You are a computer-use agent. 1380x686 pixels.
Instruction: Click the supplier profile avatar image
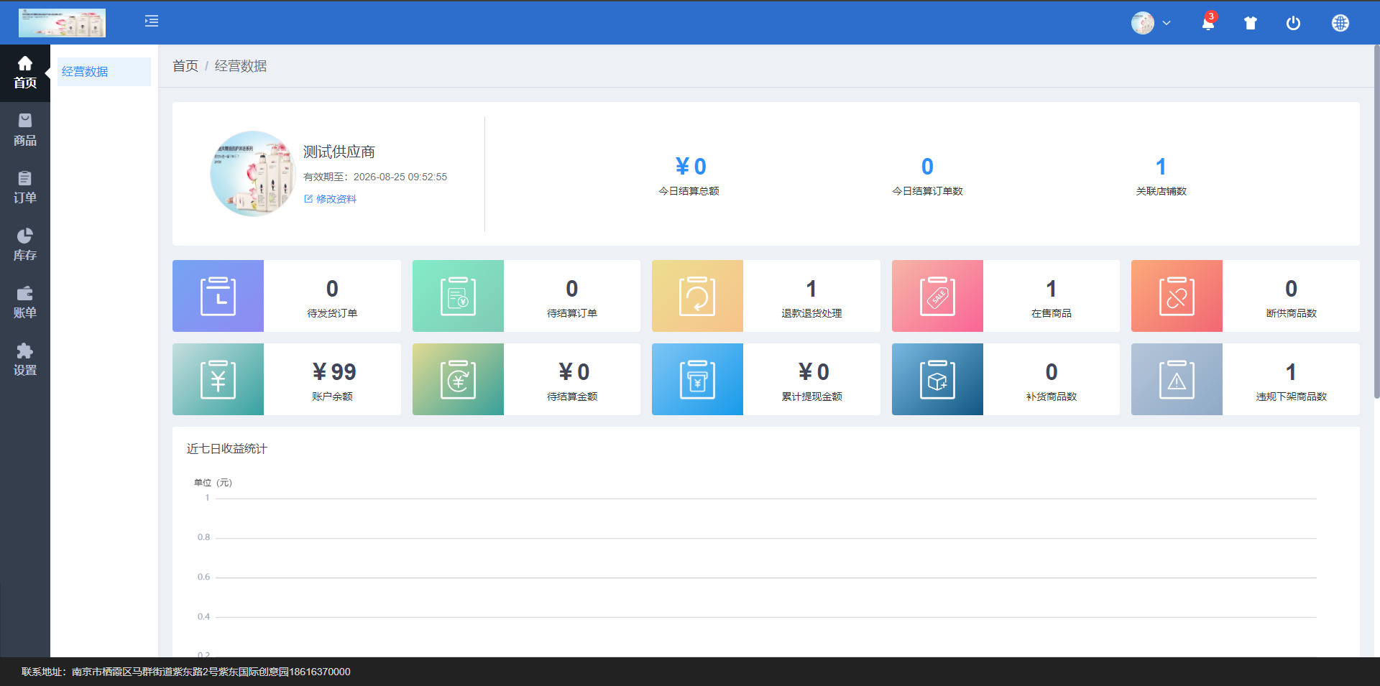point(252,174)
